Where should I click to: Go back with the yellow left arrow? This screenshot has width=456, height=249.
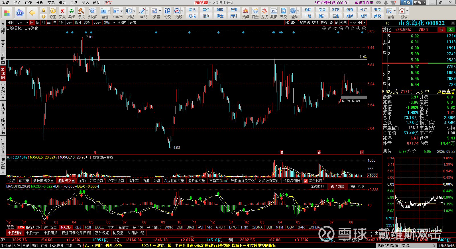pyautogui.click(x=32, y=13)
